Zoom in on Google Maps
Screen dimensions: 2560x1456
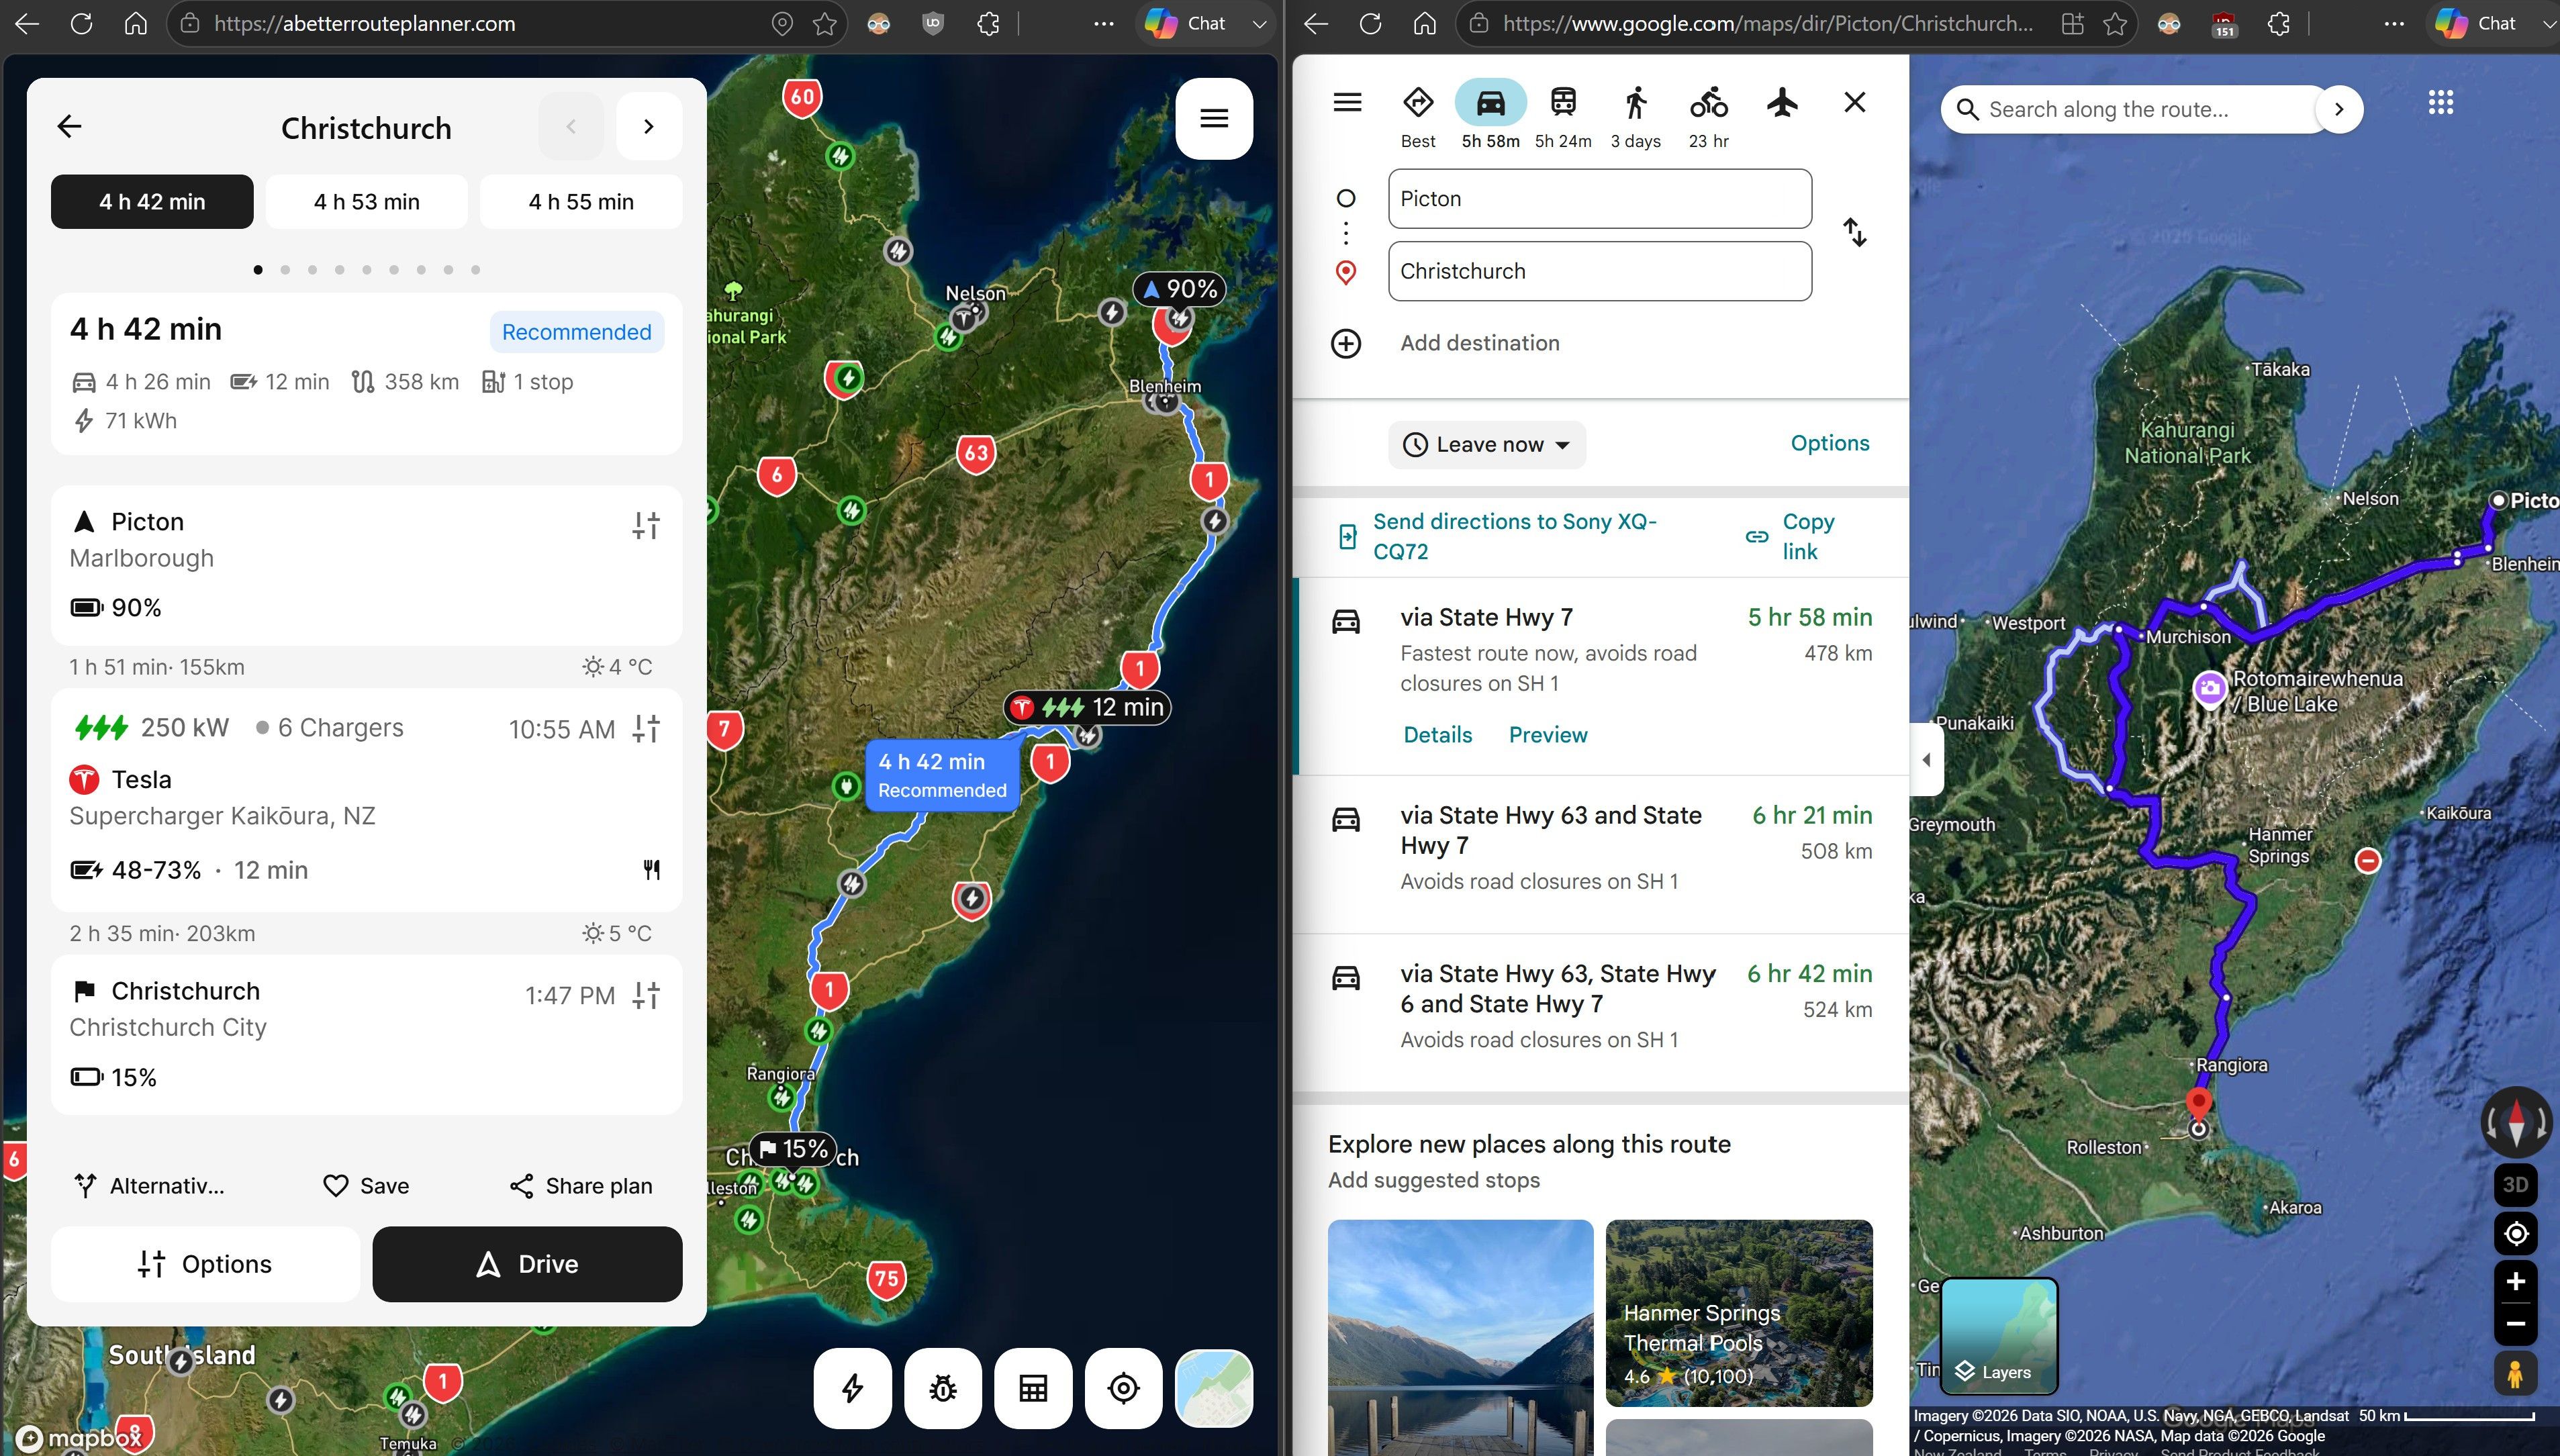coord(2515,1282)
